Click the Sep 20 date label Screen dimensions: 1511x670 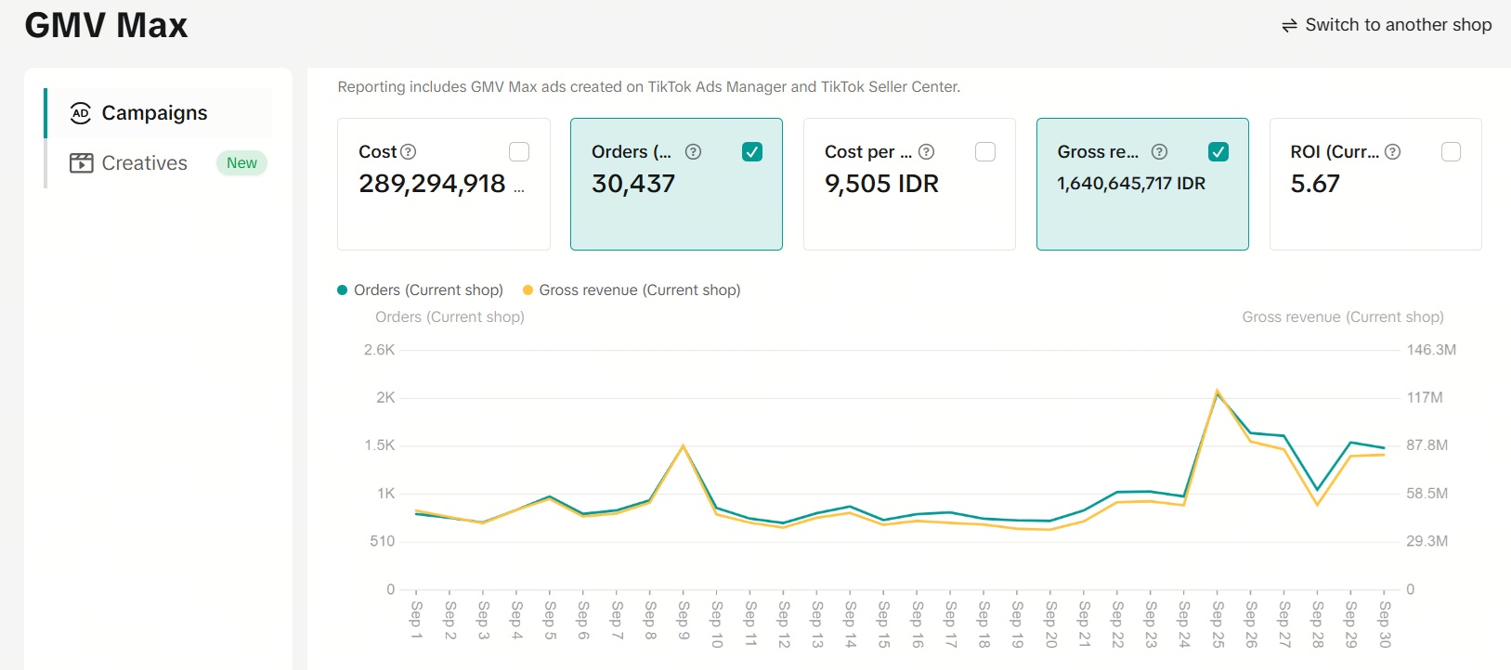[1050, 624]
